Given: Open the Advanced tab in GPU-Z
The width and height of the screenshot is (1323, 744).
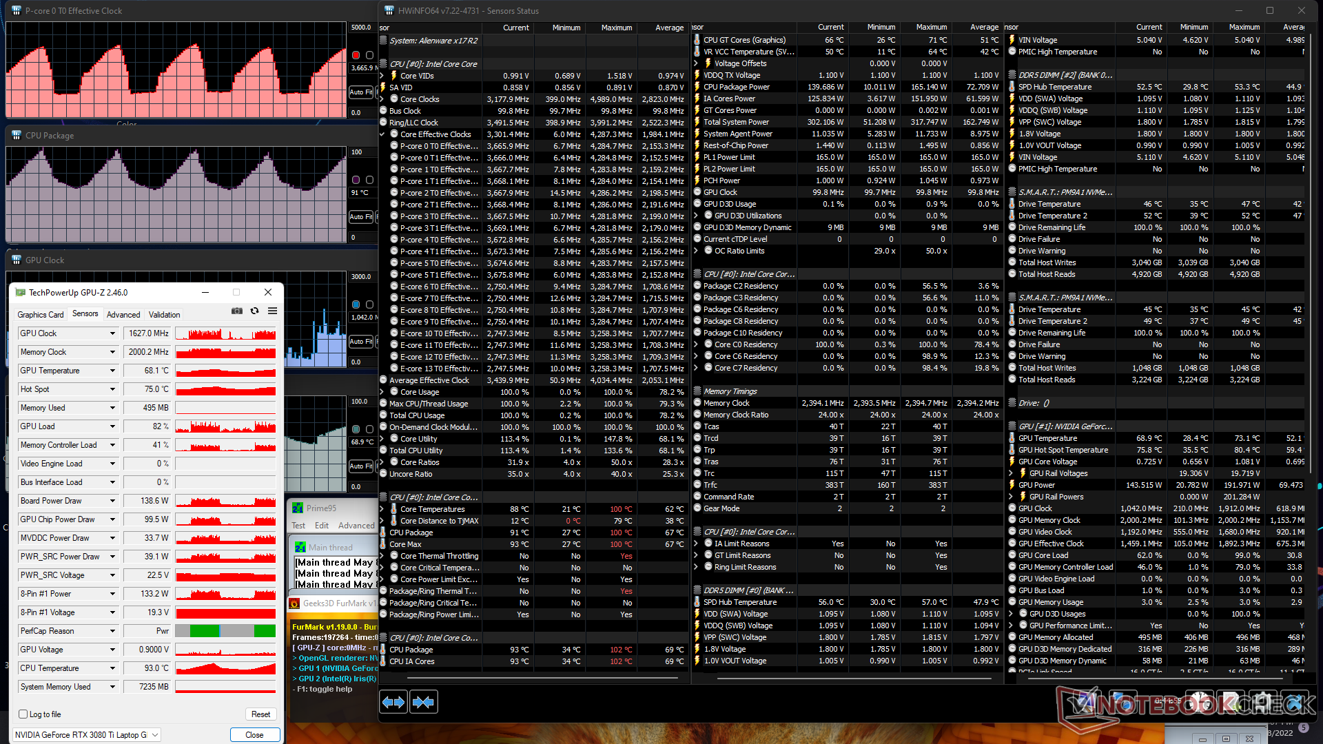Looking at the screenshot, I should tap(123, 314).
